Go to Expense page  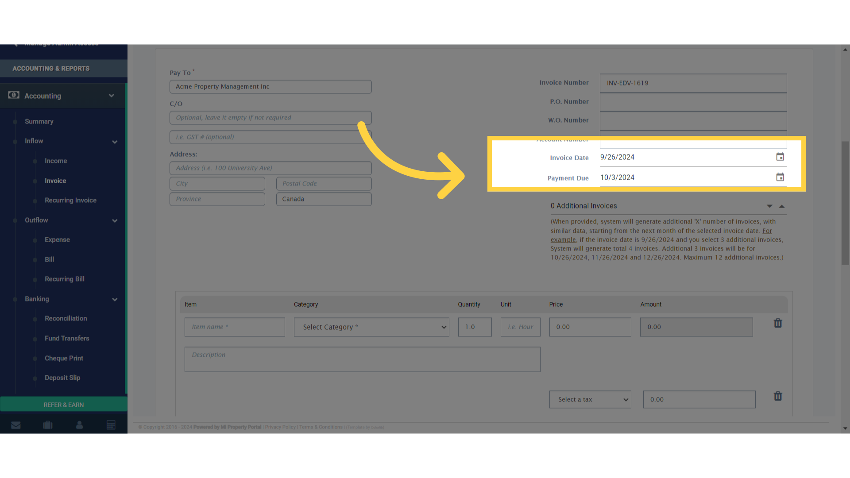coord(57,240)
